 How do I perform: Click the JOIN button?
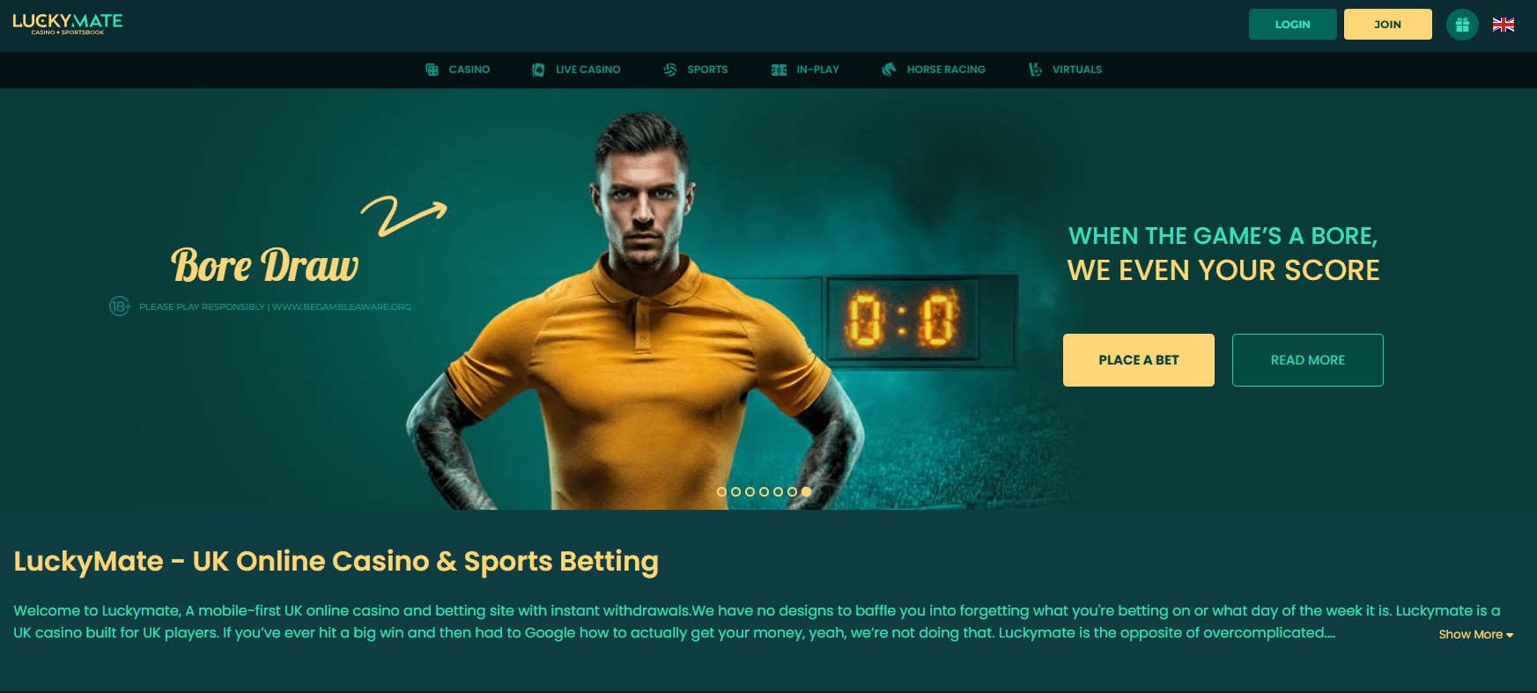tap(1388, 25)
